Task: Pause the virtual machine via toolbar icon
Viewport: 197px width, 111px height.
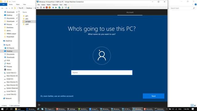Action: 53,7
